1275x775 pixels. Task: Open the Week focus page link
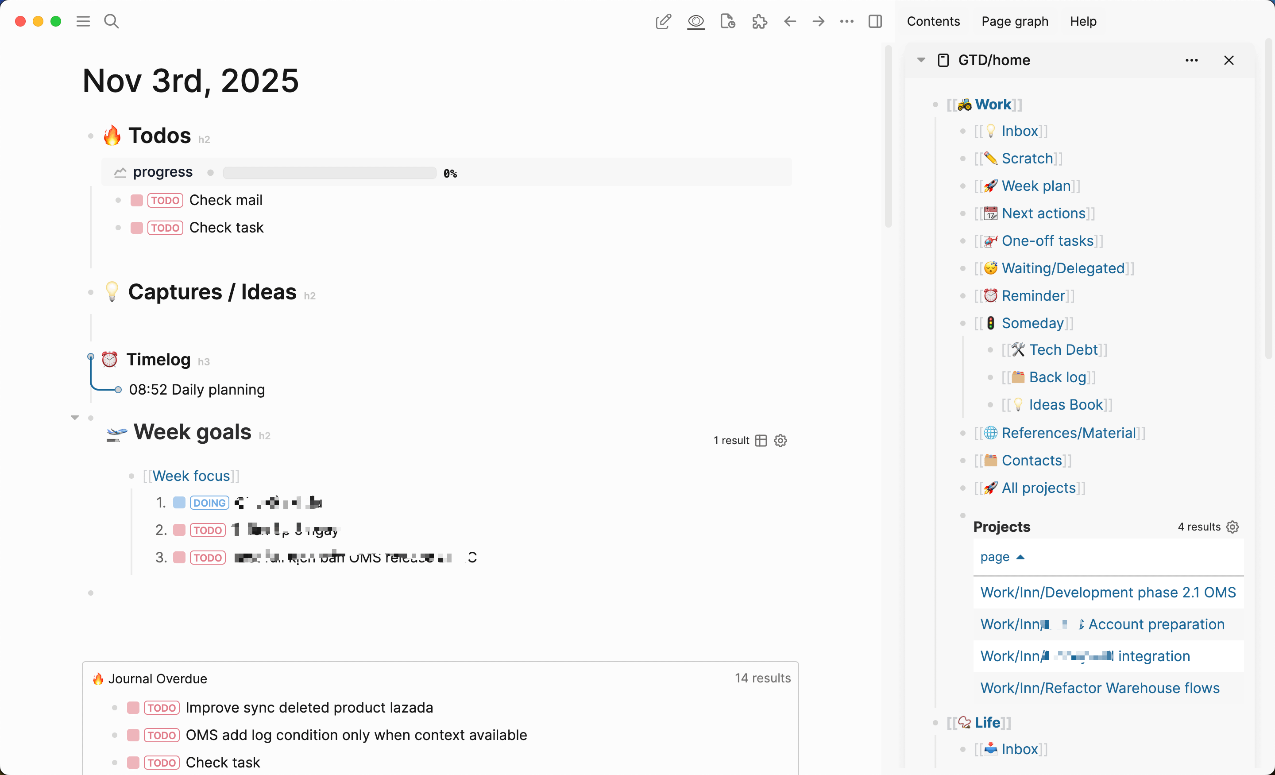pos(191,476)
